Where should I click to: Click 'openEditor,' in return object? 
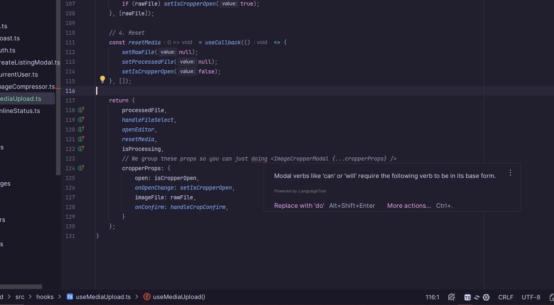pyautogui.click(x=140, y=130)
